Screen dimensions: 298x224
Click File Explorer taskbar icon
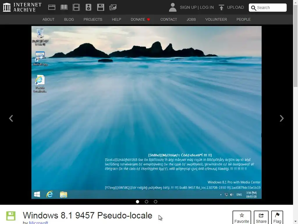[63, 195]
